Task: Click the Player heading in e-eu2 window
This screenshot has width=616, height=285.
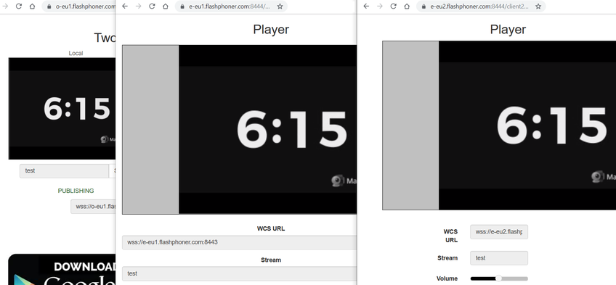Action: 508,30
